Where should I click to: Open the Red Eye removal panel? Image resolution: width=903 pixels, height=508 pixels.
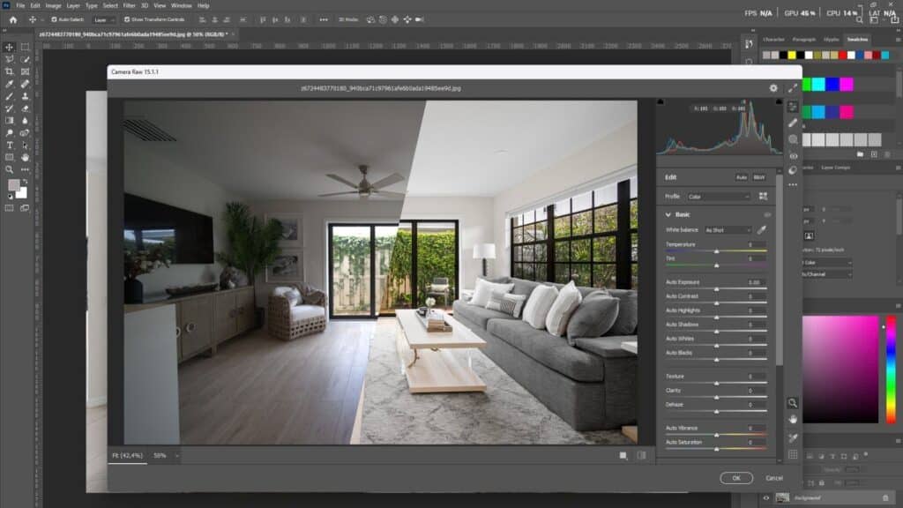click(x=793, y=156)
